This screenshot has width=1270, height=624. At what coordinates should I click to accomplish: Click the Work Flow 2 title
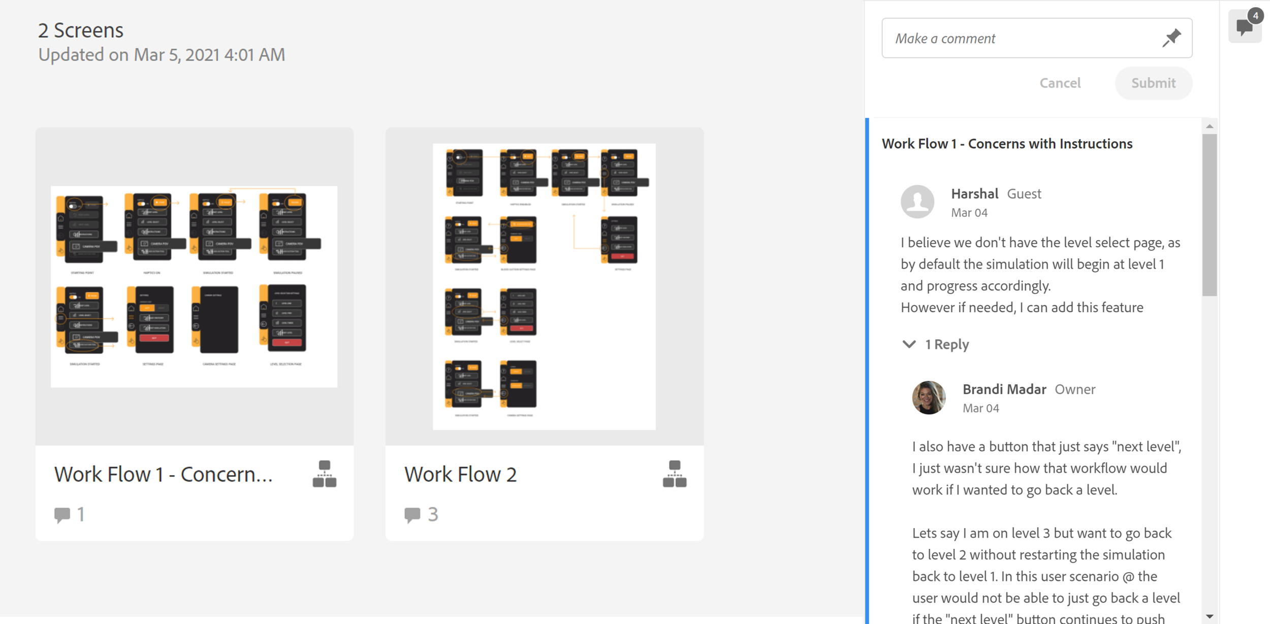[x=460, y=474]
